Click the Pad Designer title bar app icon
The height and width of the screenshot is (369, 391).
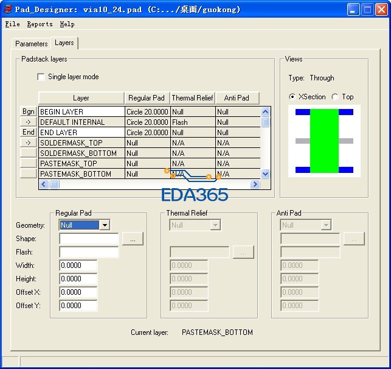(8, 9)
